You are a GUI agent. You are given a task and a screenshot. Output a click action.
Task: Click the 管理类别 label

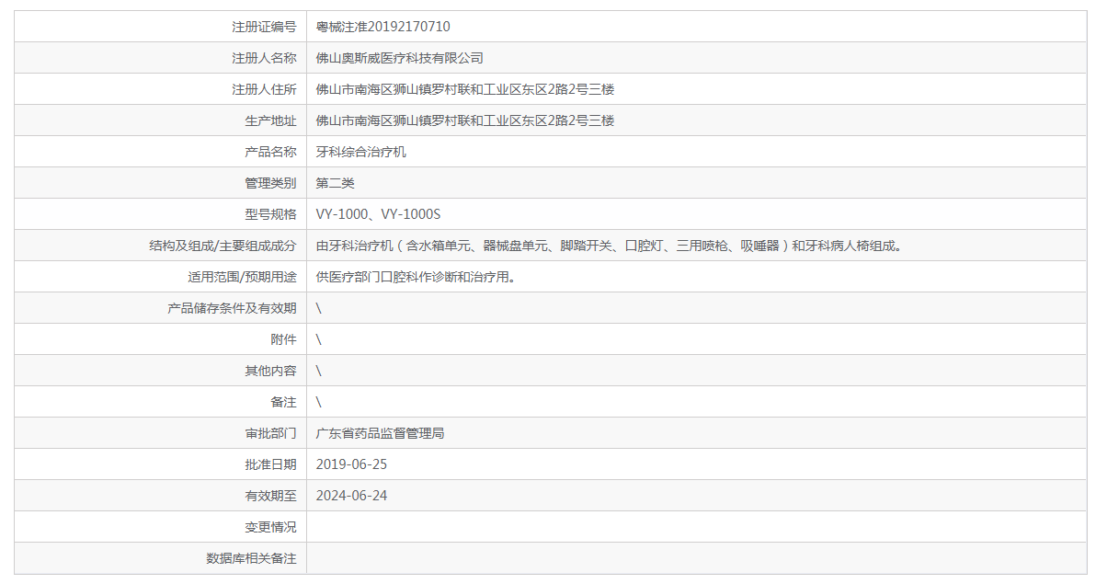pos(269,183)
